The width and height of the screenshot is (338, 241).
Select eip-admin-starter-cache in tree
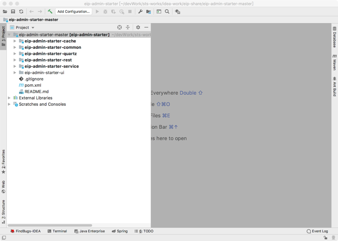50,41
